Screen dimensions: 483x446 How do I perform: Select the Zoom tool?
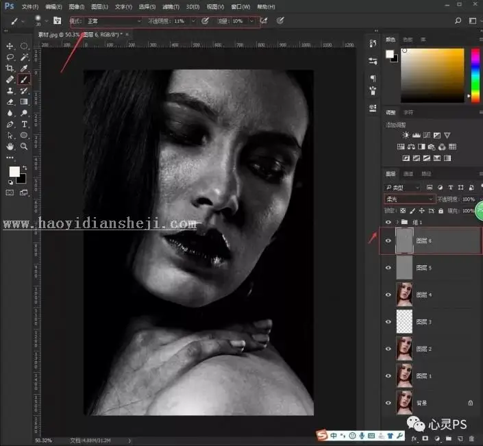click(x=24, y=147)
